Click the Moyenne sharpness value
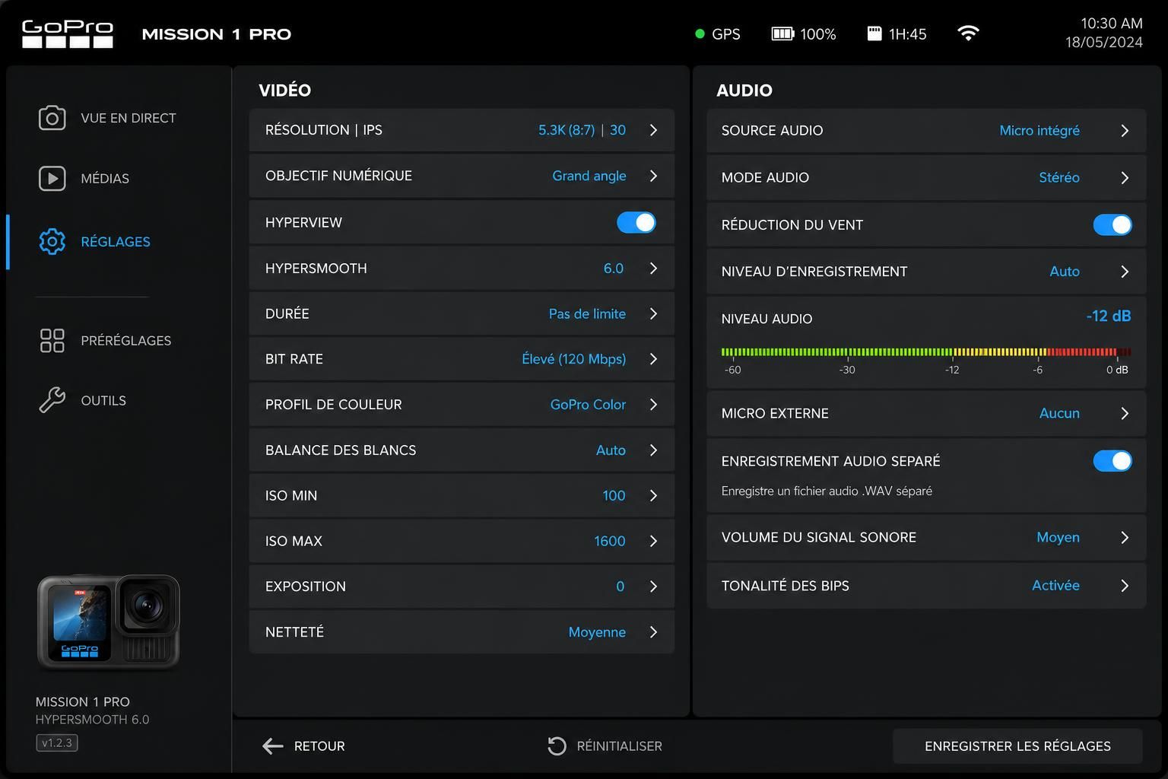1168x779 pixels. 597,632
